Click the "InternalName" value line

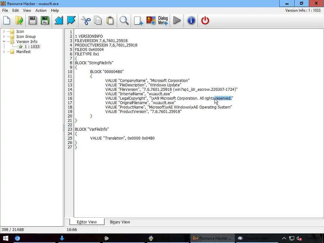(x=139, y=94)
